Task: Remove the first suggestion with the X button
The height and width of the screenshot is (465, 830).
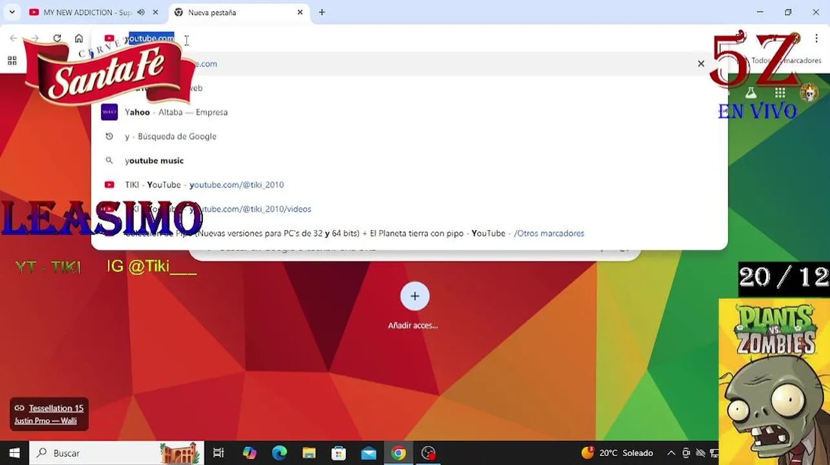Action: (701, 64)
